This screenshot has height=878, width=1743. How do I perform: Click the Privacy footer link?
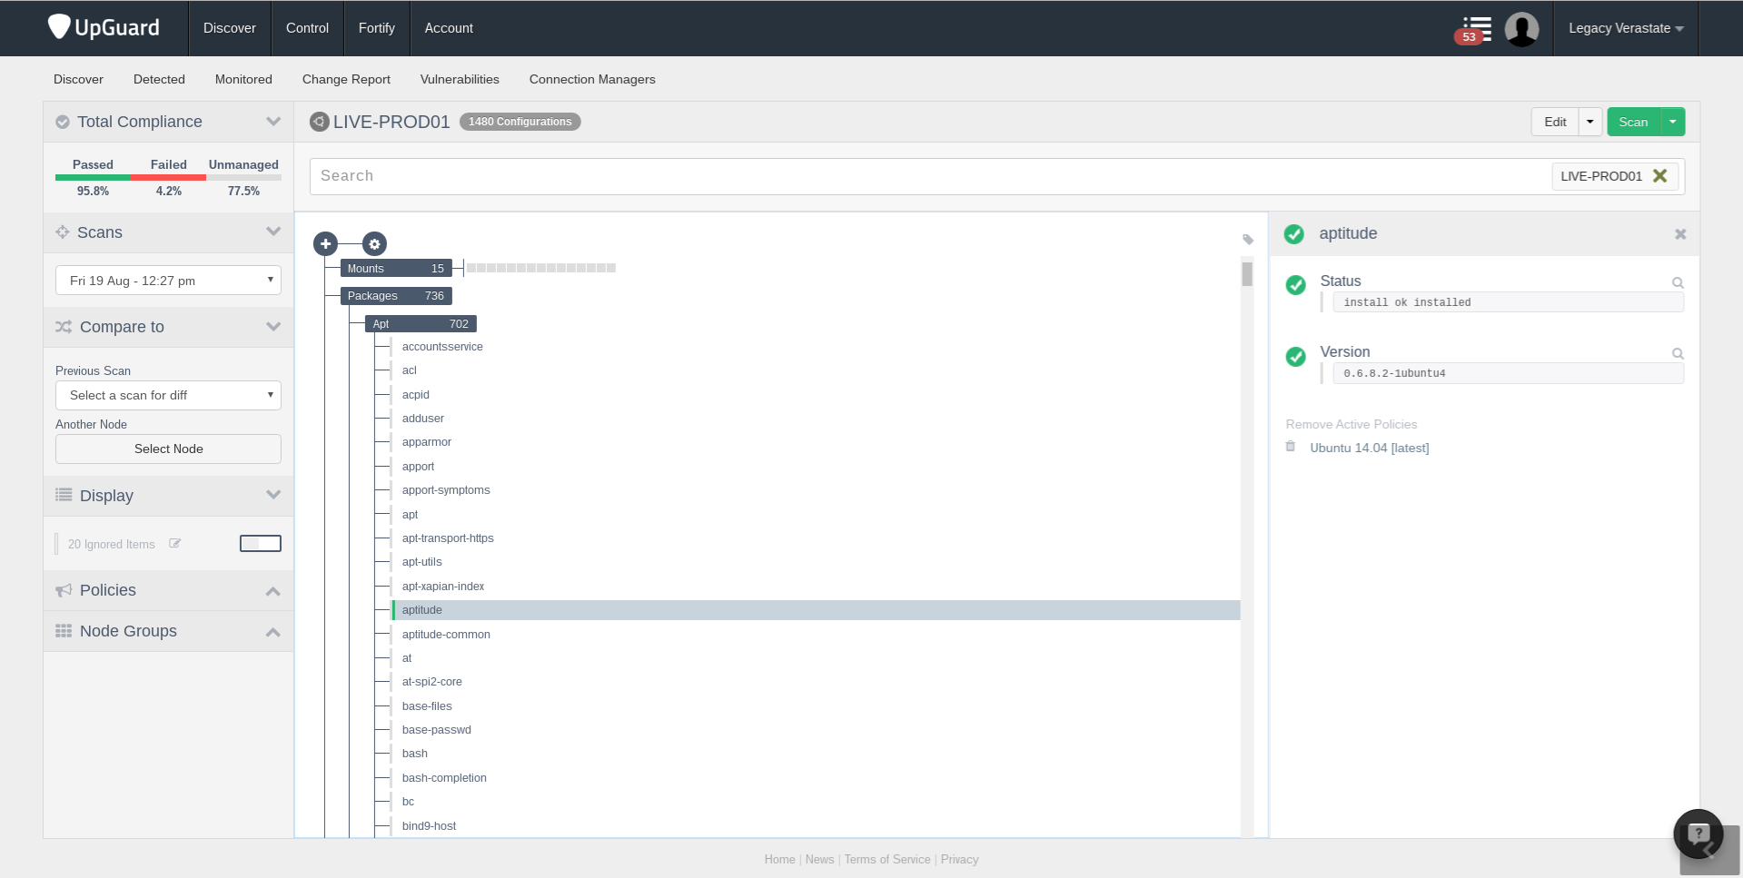click(x=959, y=859)
